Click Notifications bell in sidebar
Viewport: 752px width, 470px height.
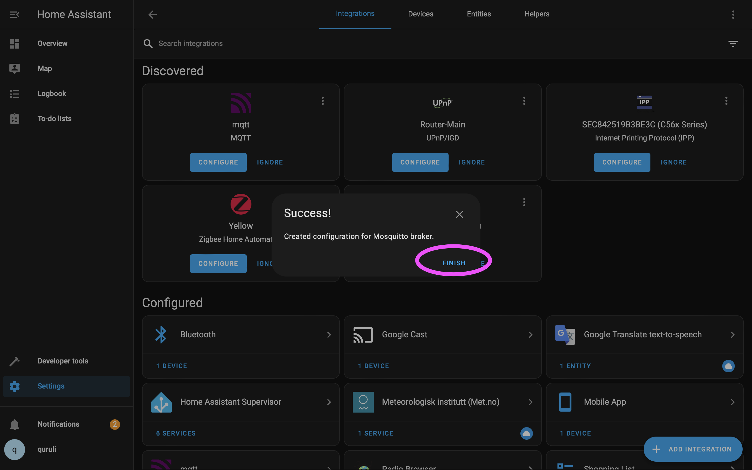pyautogui.click(x=14, y=424)
